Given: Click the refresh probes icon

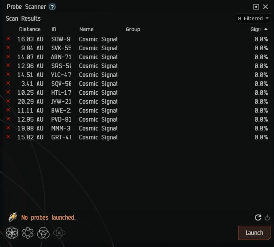Looking at the screenshot, I should pyautogui.click(x=258, y=218).
